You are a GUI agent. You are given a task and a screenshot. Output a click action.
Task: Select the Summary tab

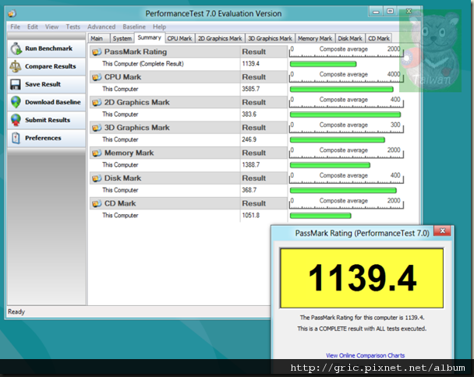coord(150,37)
